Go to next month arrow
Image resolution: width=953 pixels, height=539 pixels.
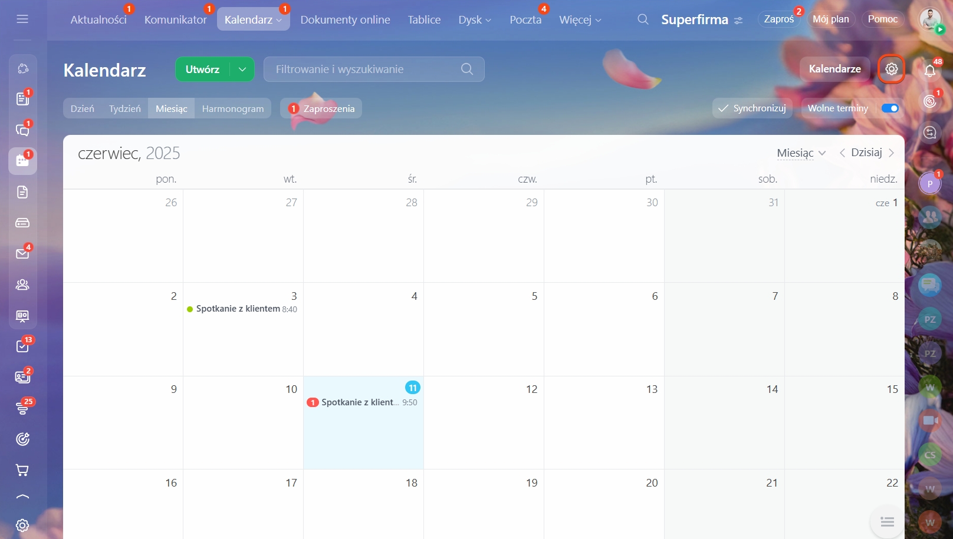[x=891, y=153]
